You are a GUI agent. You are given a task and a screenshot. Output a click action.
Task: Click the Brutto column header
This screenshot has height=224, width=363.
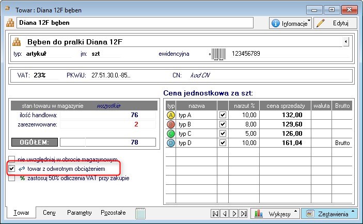tap(342, 106)
